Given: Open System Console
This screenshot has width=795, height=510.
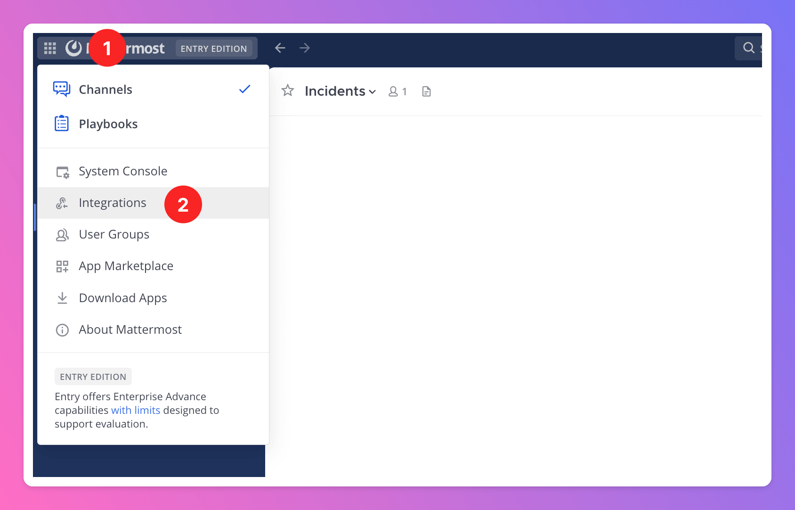Looking at the screenshot, I should point(153,171).
